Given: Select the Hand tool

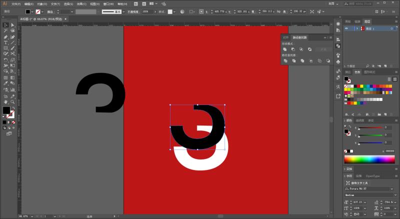Looking at the screenshot, I should tap(5, 102).
